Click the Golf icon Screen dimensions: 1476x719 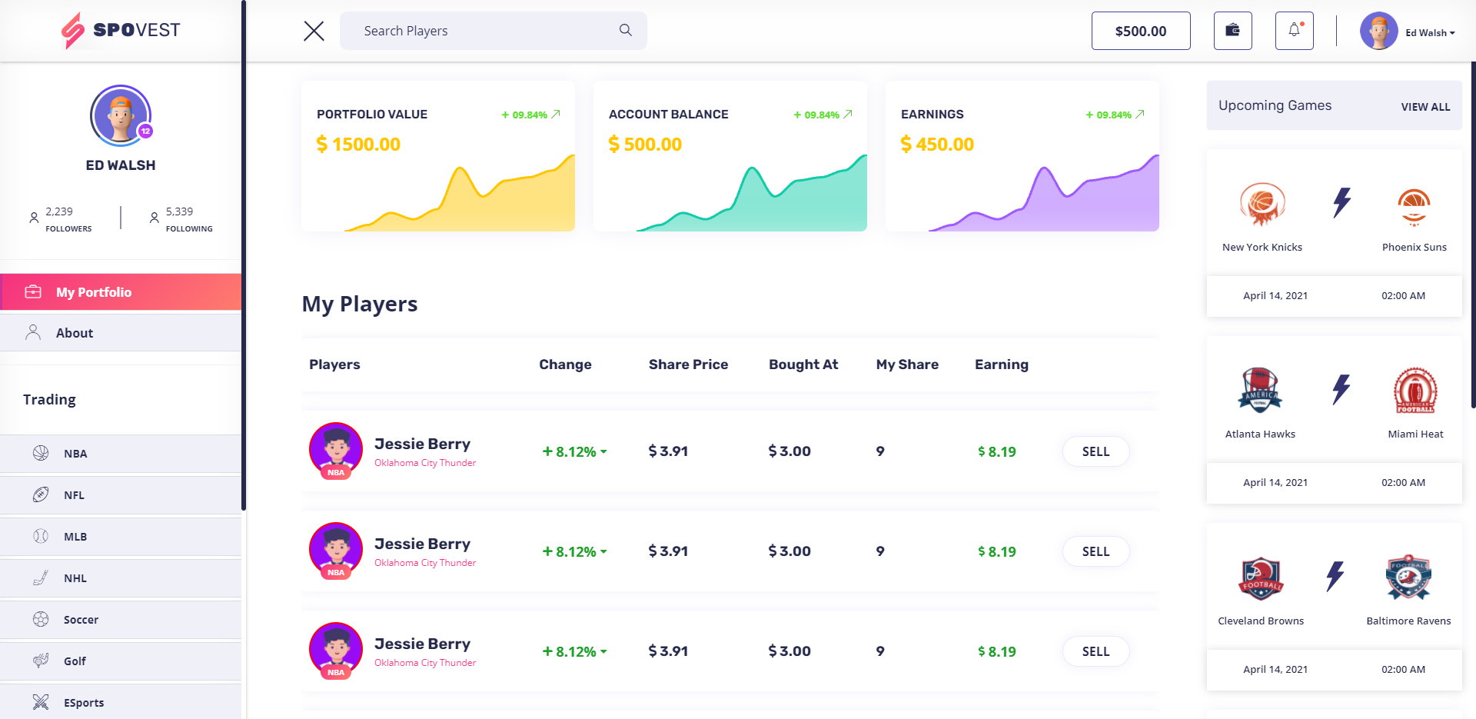[x=41, y=661]
